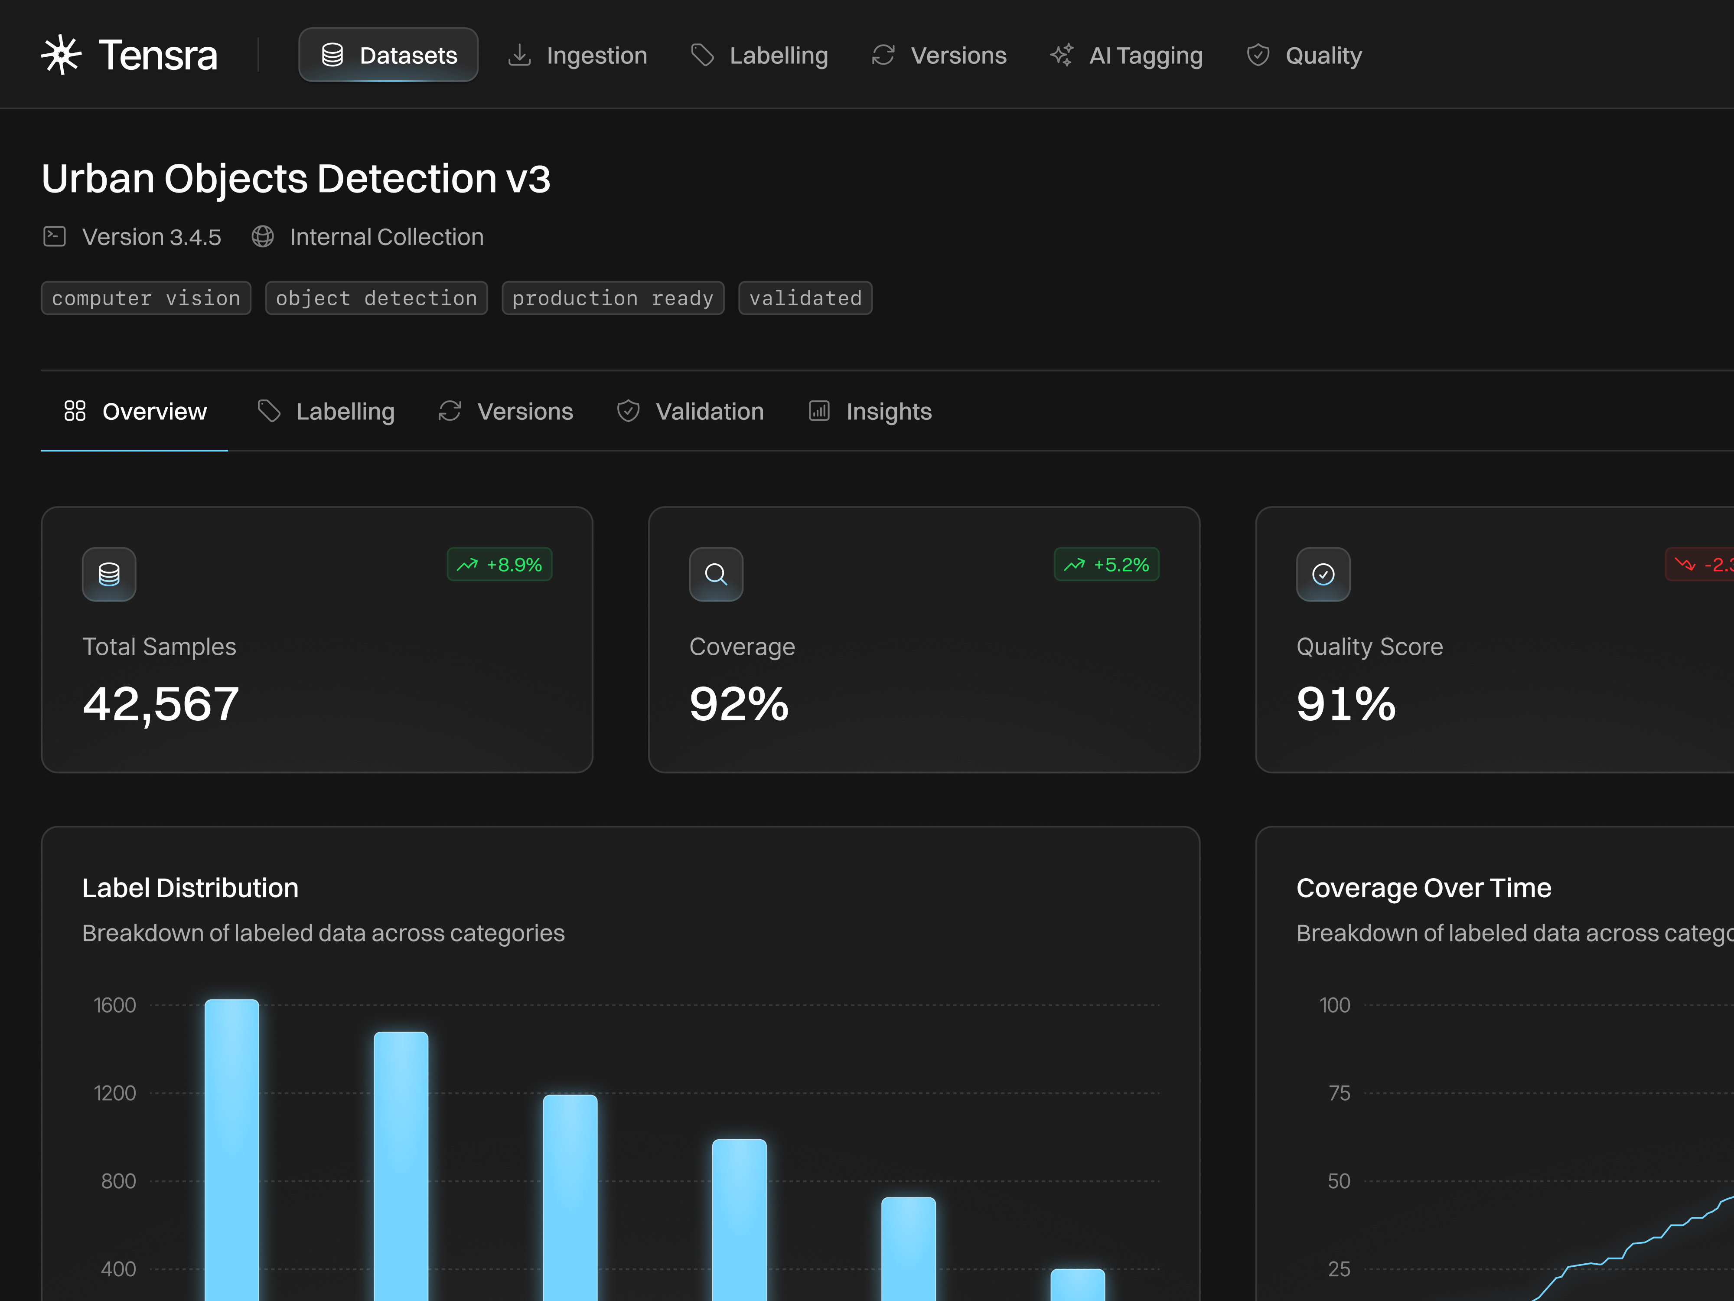Go to Ingestion in the top navigation
The height and width of the screenshot is (1301, 1734).
click(578, 55)
